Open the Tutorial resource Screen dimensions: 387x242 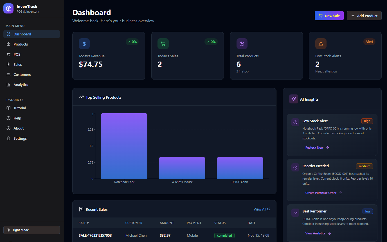(x=31, y=108)
